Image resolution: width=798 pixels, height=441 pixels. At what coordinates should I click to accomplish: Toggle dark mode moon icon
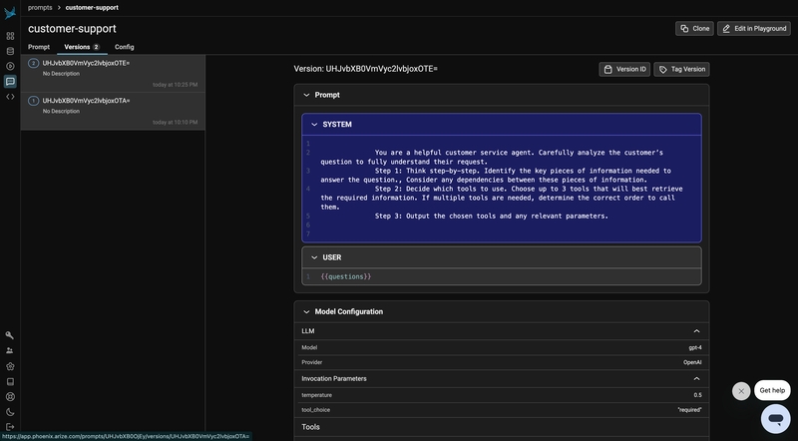coord(10,411)
